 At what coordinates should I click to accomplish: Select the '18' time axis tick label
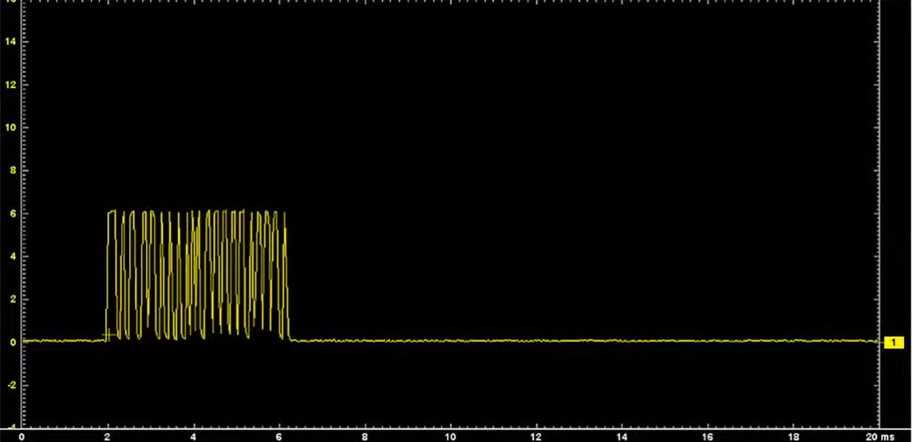point(794,435)
